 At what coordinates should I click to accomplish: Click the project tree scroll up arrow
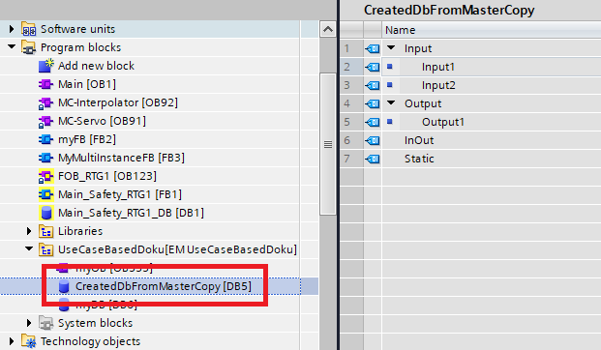click(328, 29)
